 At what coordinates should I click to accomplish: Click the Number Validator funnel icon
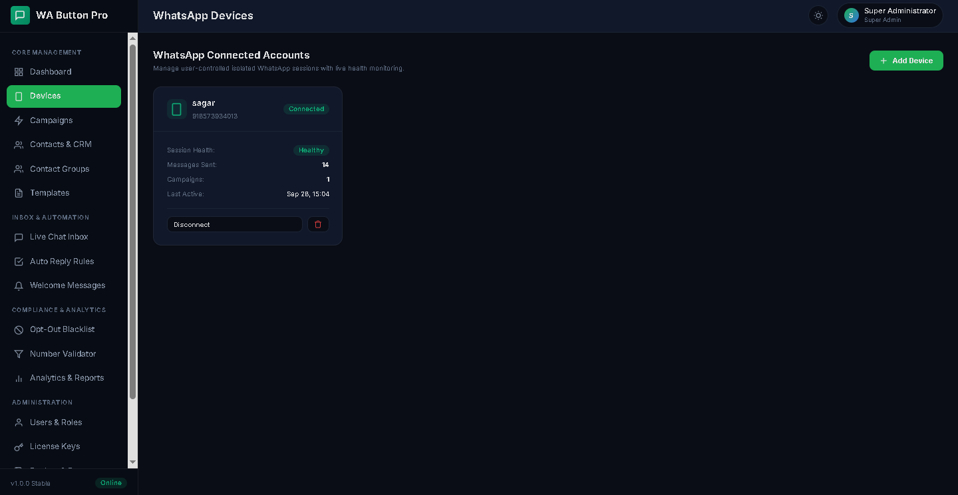pyautogui.click(x=19, y=354)
